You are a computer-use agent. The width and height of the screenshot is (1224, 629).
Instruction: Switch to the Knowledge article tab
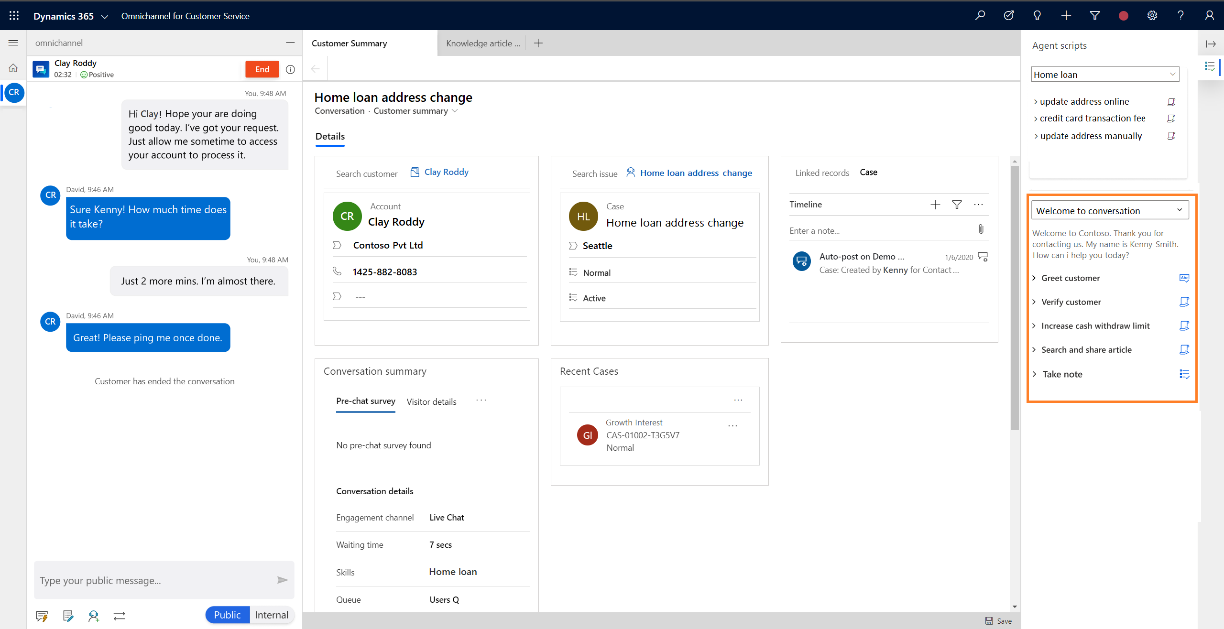click(x=481, y=43)
